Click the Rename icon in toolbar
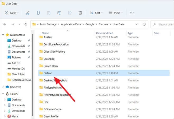This screenshot has width=174, height=119. [59, 13]
